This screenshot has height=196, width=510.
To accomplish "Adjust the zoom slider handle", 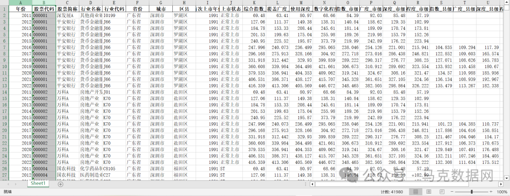I will tap(472, 192).
